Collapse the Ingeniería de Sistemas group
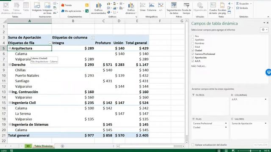The height and width of the screenshot is (152, 271). 10,125
